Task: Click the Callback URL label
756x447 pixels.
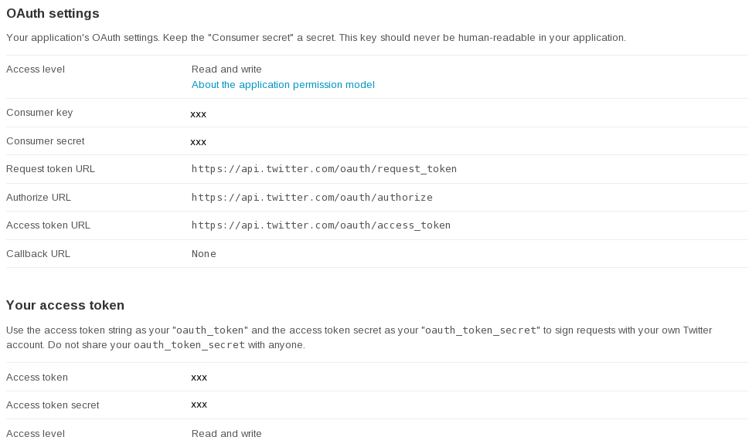Action: 38,254
